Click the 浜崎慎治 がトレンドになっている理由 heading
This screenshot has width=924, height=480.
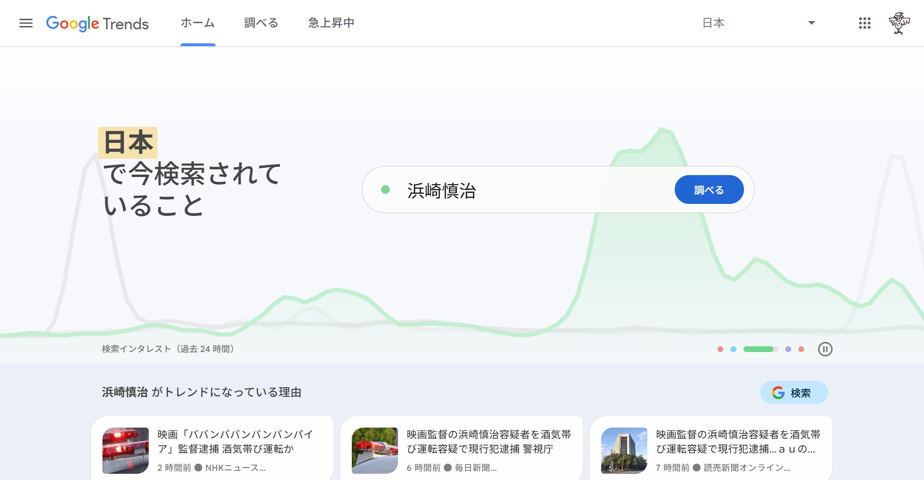click(202, 392)
